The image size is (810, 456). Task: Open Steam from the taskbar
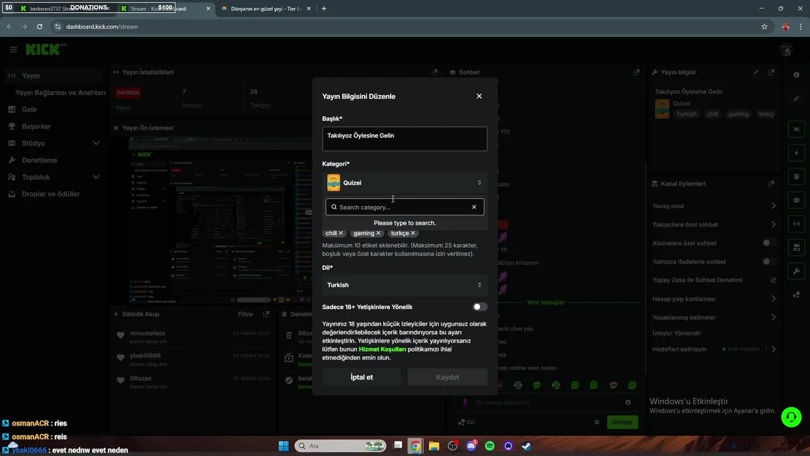526,446
